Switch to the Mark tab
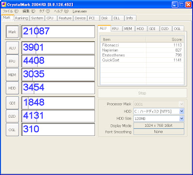193x175 pixels. coord(7,17)
